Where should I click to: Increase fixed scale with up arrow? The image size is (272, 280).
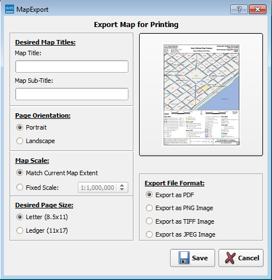[x=122, y=185]
